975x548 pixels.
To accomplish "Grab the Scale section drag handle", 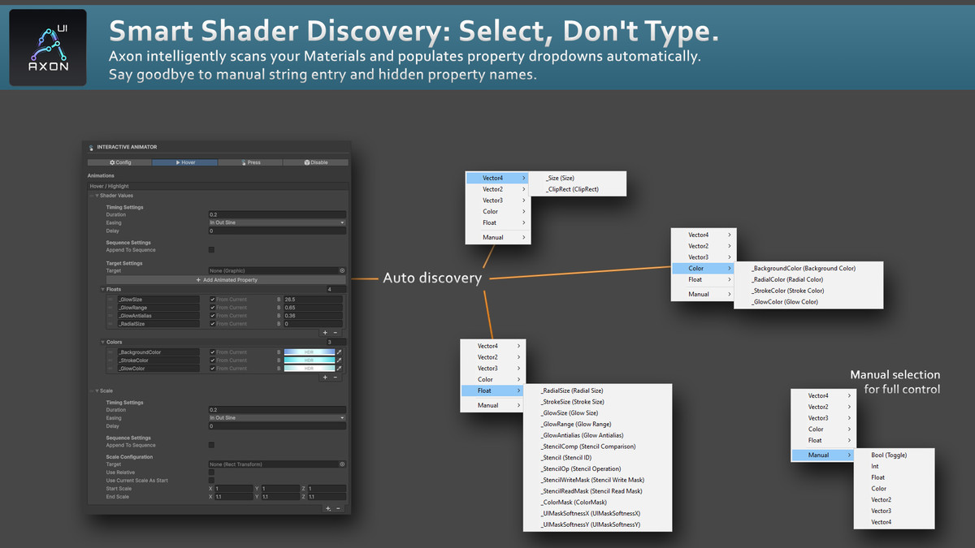I will [91, 391].
